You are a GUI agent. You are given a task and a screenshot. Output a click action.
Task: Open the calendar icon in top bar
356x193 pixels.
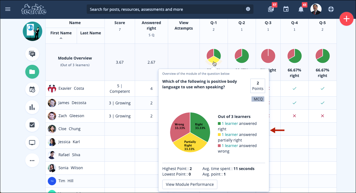(286, 9)
